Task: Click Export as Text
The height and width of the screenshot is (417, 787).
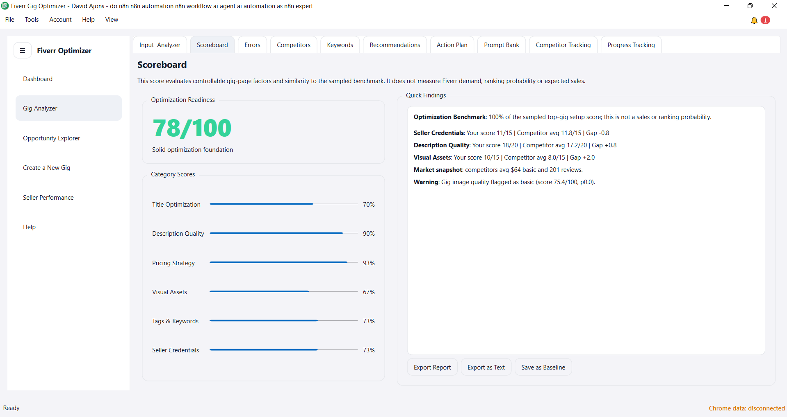Action: tap(486, 367)
